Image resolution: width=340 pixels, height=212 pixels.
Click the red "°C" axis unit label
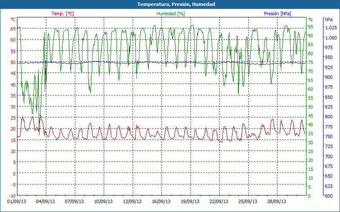pyautogui.click(x=13, y=20)
